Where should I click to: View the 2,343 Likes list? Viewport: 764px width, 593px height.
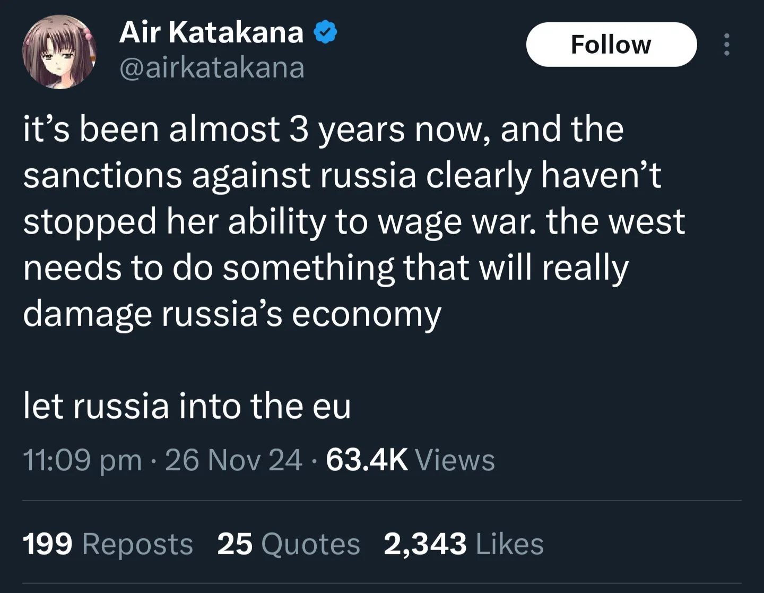click(x=464, y=544)
